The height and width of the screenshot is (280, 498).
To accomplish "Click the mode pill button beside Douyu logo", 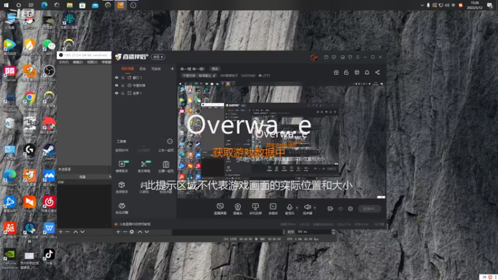I will pos(158,57).
